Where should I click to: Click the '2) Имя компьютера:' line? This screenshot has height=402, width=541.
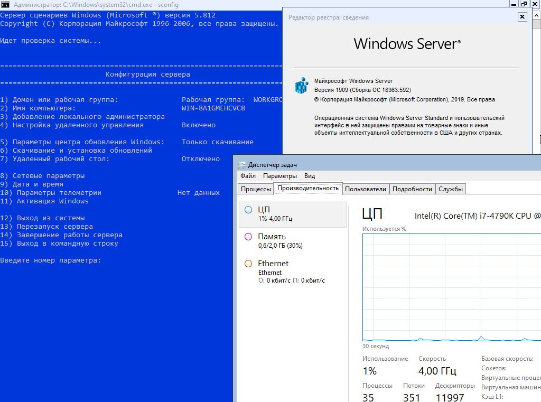[38, 108]
